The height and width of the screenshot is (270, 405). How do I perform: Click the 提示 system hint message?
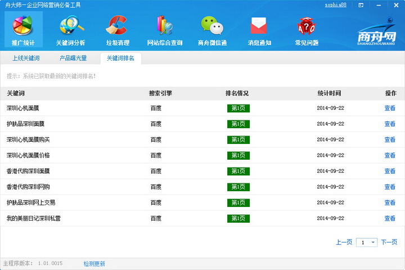(51, 76)
